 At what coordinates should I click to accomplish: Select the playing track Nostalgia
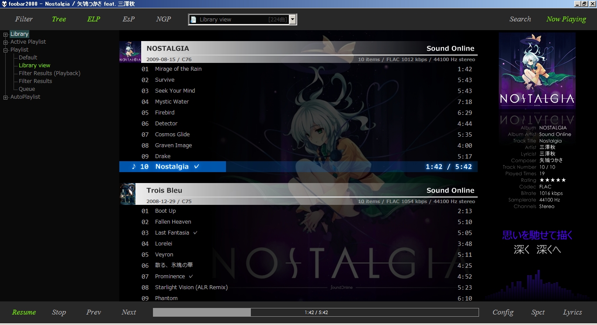tap(298, 166)
